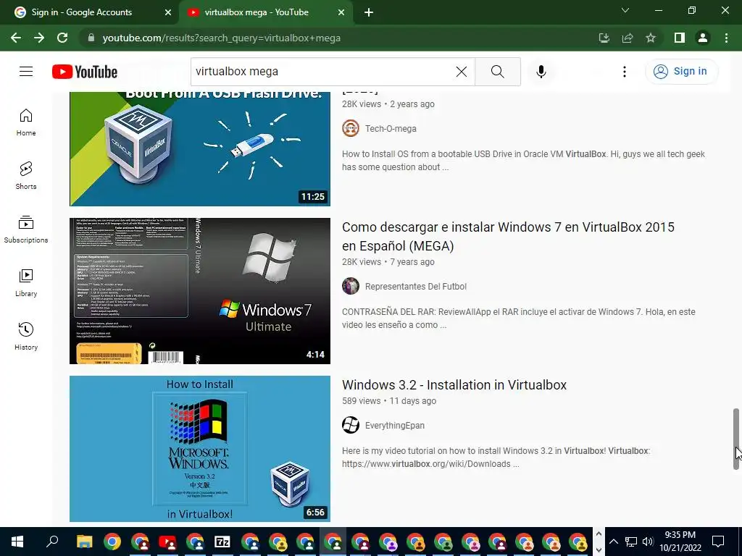Share this page via the share icon
This screenshot has width=742, height=556.
point(628,38)
